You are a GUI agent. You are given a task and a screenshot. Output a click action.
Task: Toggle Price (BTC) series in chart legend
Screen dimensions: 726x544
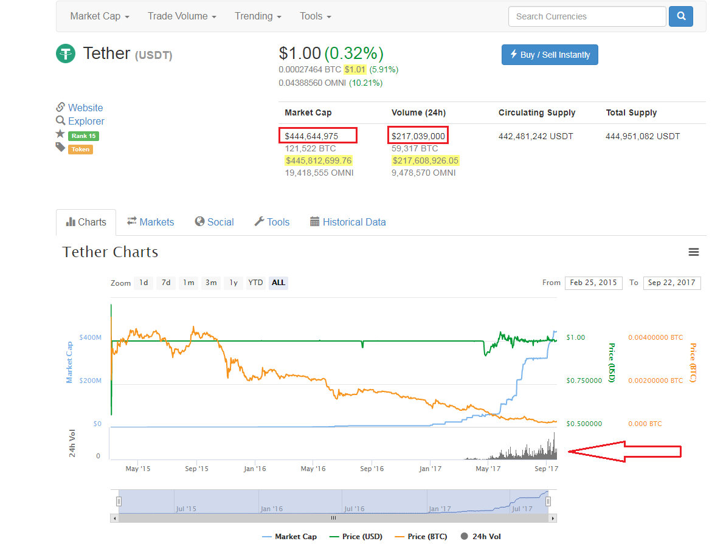(x=421, y=536)
